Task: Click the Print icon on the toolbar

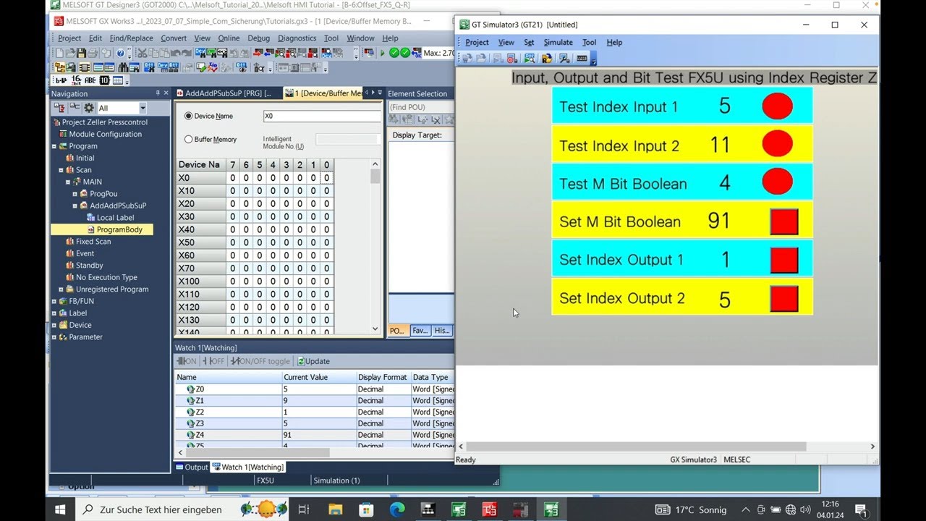Action: point(91,53)
